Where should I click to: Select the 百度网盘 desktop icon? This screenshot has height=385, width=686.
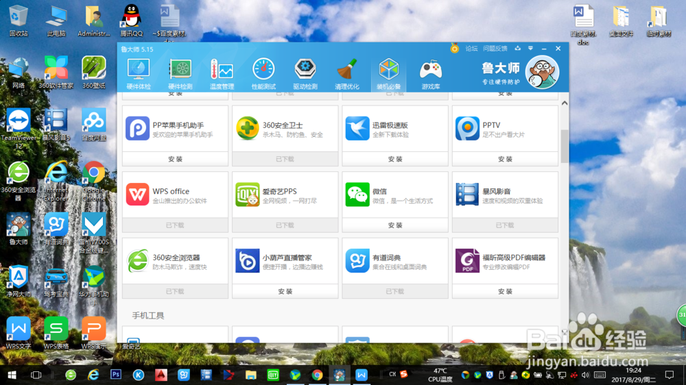[x=93, y=125]
